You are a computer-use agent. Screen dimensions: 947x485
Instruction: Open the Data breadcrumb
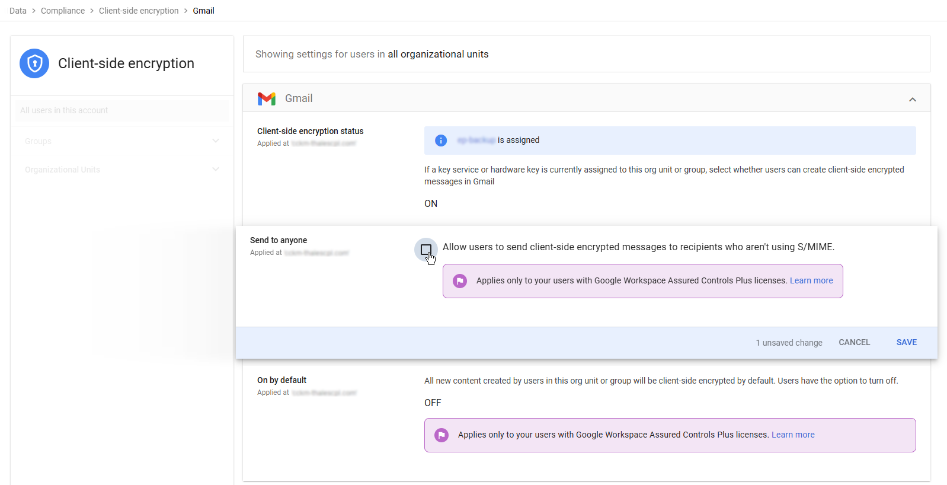coord(18,11)
